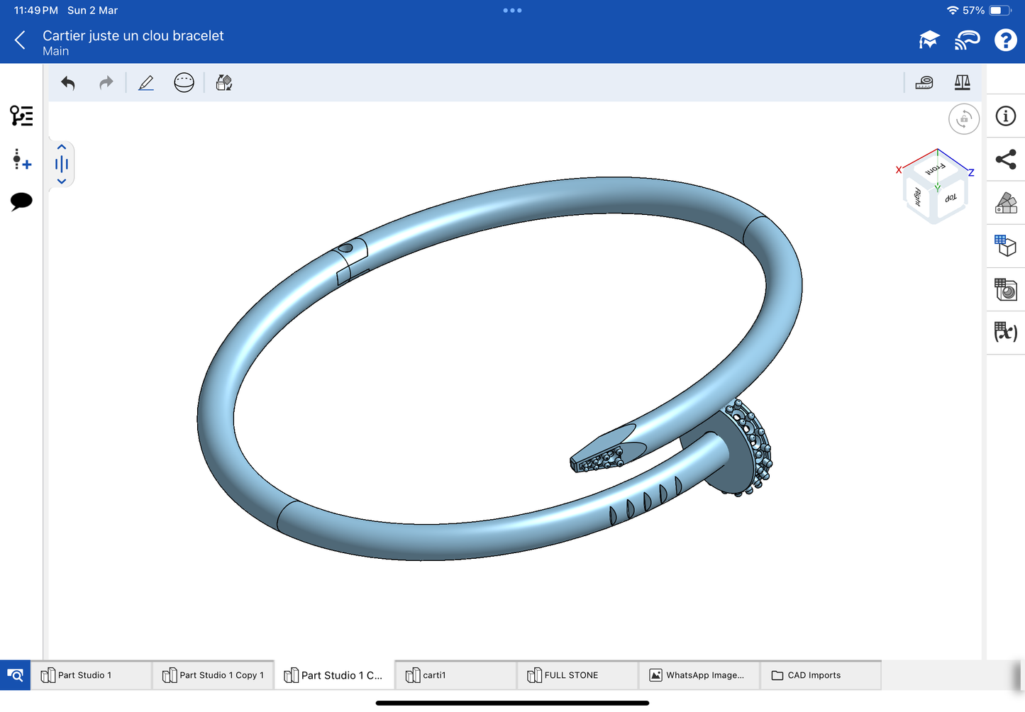Go back using the header arrow
This screenshot has height=712, width=1025.
(20, 40)
